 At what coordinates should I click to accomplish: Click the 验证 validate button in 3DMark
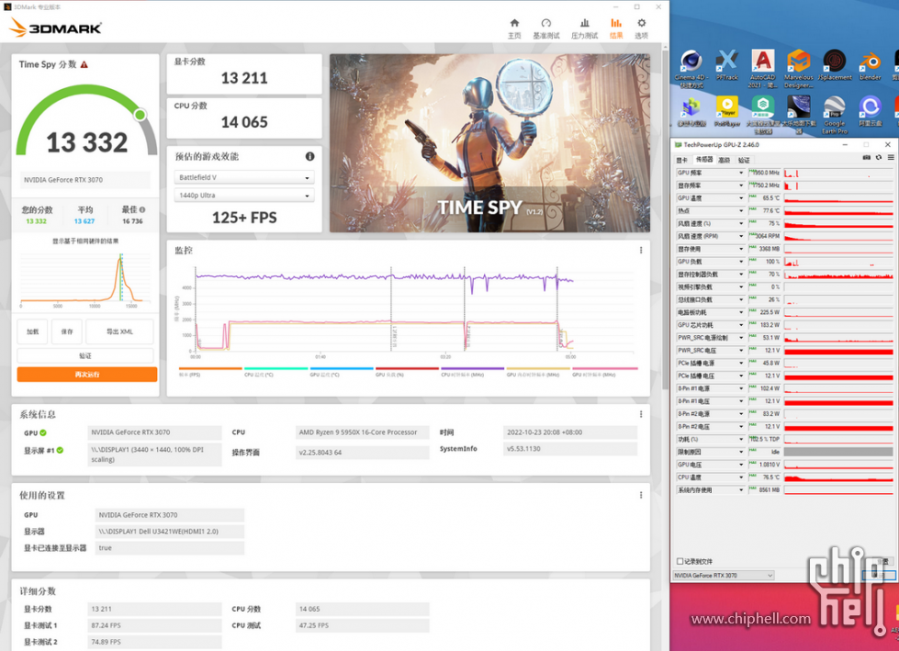click(x=85, y=356)
